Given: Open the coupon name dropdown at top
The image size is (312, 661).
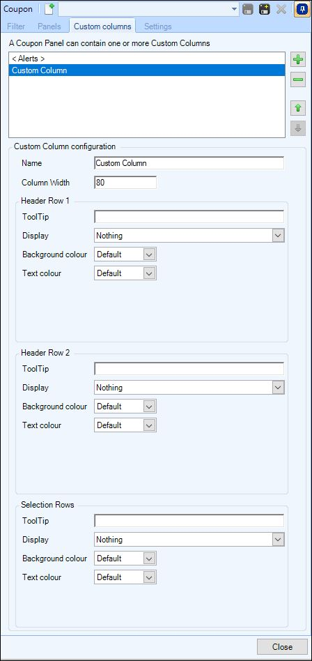Looking at the screenshot, I should [234, 9].
